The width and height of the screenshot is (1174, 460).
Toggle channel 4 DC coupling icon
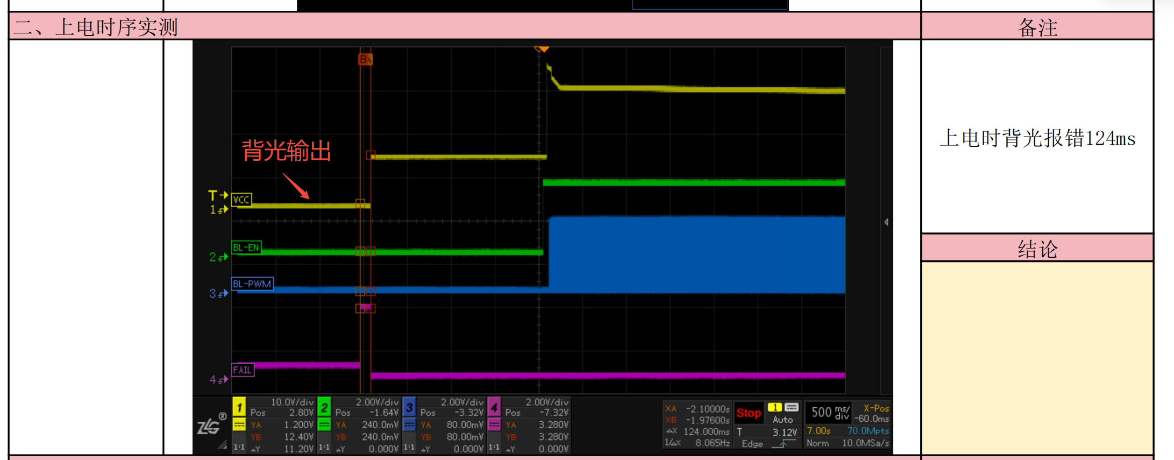(x=494, y=425)
